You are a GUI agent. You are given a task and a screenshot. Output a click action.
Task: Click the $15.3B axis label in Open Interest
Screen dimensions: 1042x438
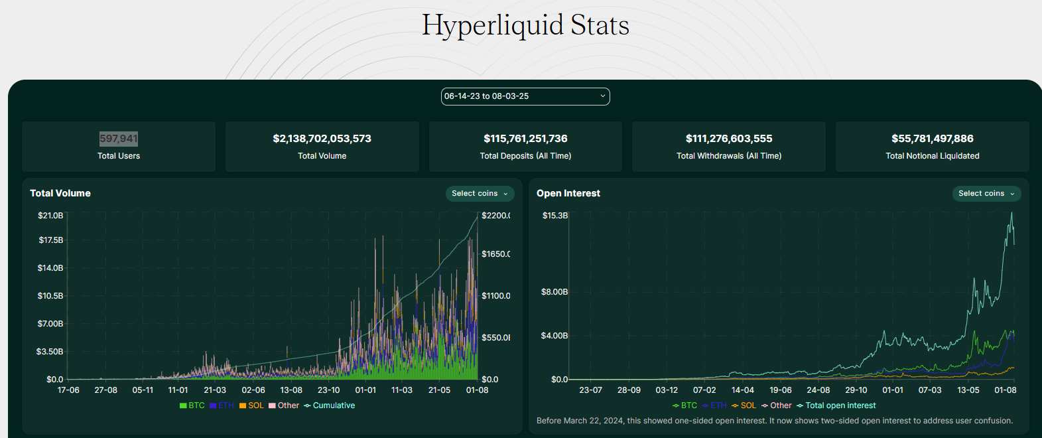[555, 216]
